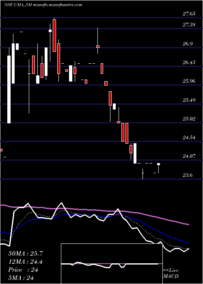The height and width of the screenshot is (284, 203).
Task: Click the 5MA : 24 readout
Action: pyautogui.click(x=21, y=278)
